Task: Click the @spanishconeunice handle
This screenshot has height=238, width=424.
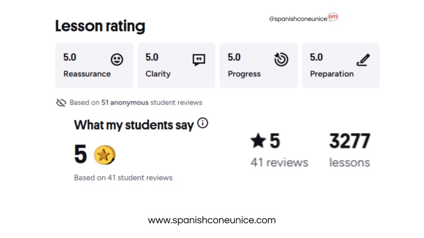Action: (x=298, y=19)
